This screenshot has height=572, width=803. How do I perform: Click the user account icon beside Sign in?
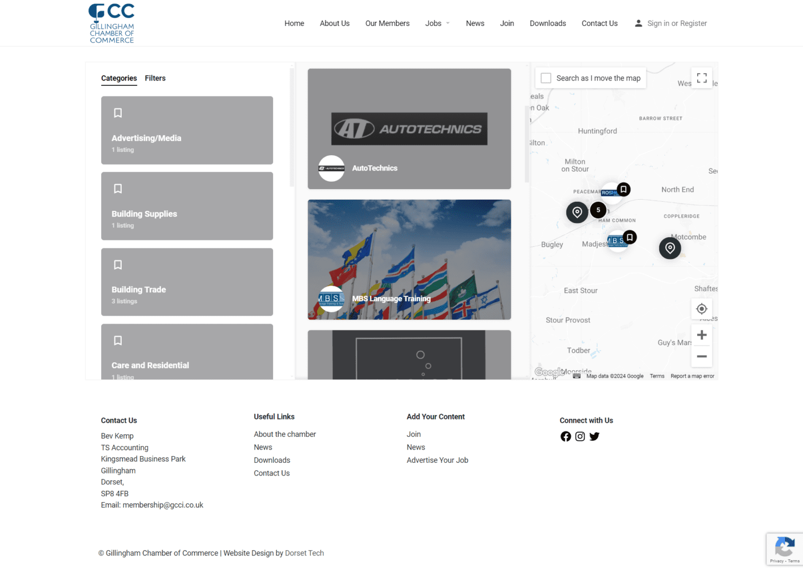click(638, 23)
